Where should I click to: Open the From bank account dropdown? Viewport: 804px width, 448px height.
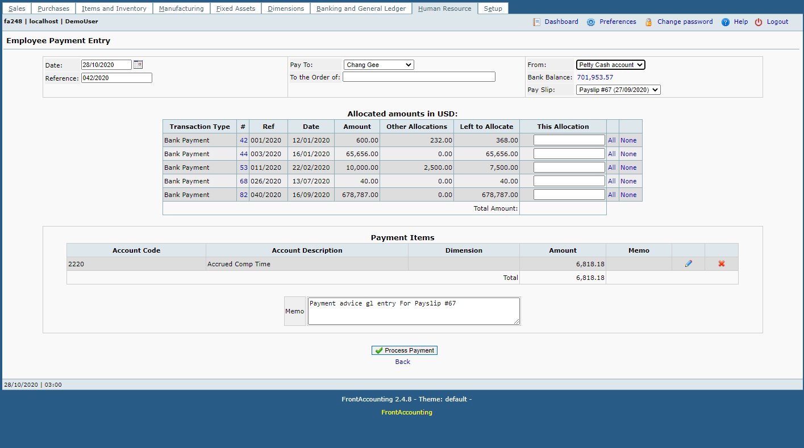tap(611, 65)
